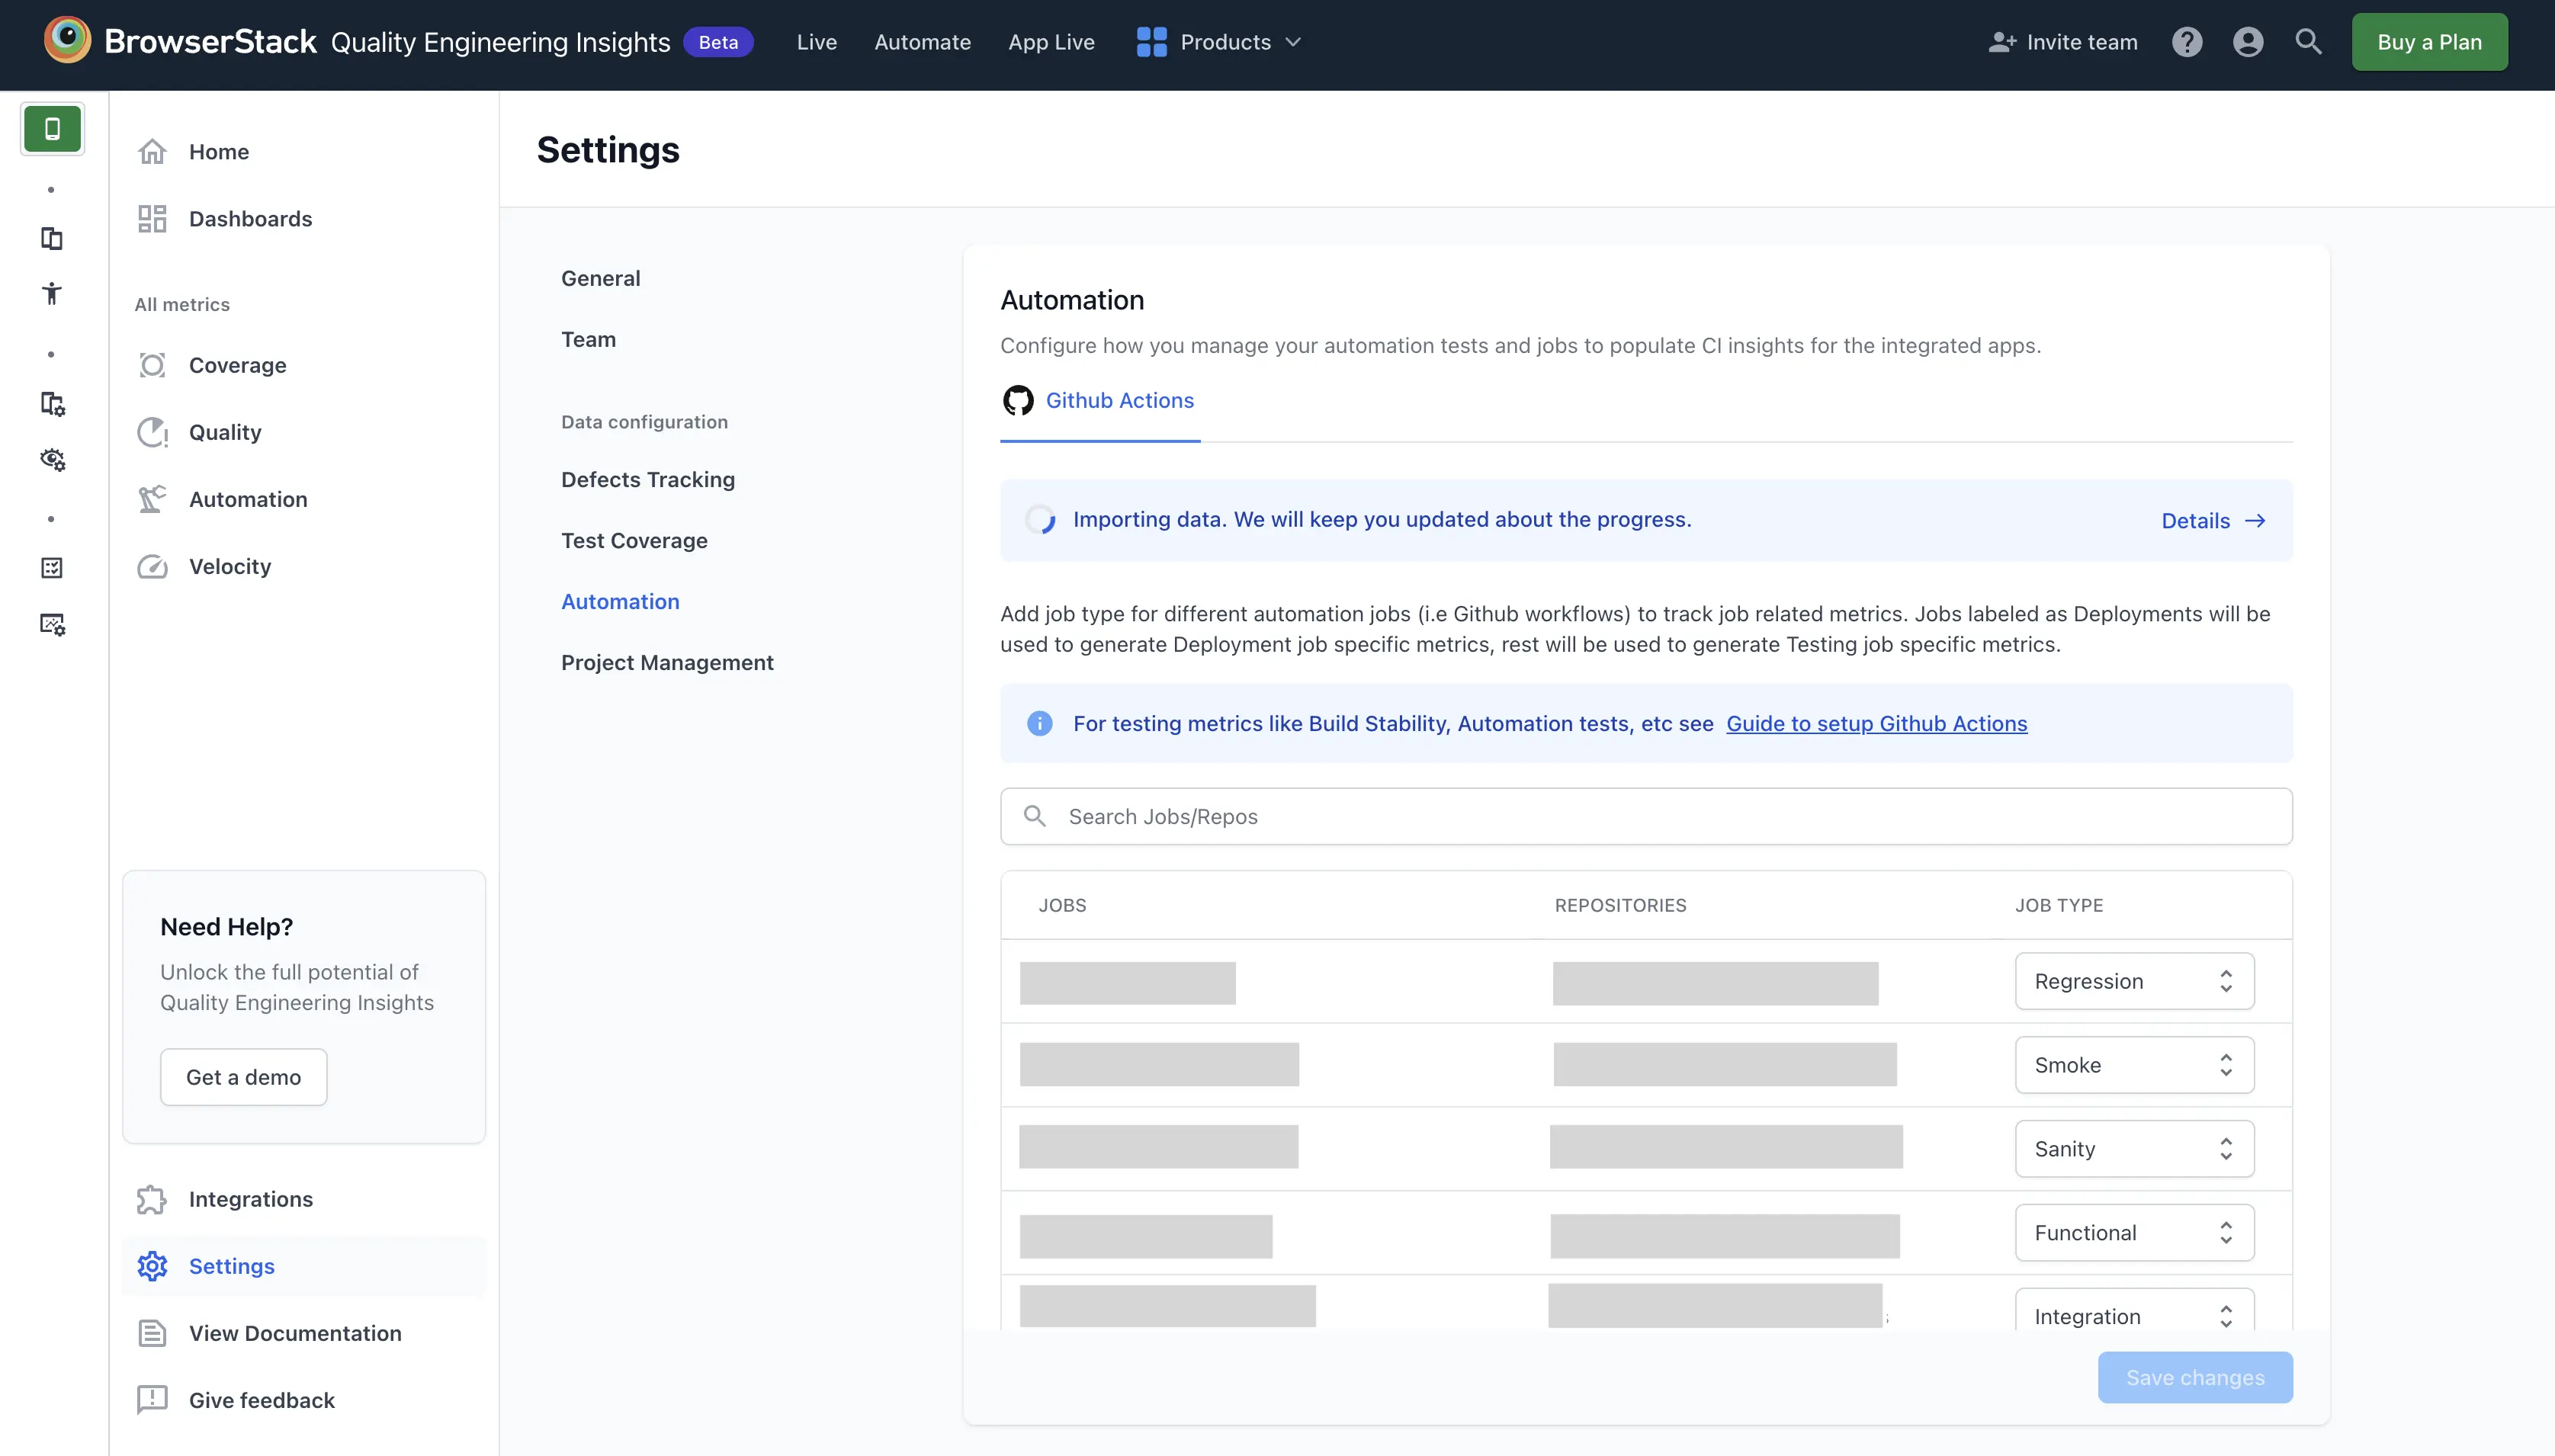Select Automation under Data configuration
The width and height of the screenshot is (2555, 1456).
click(620, 601)
